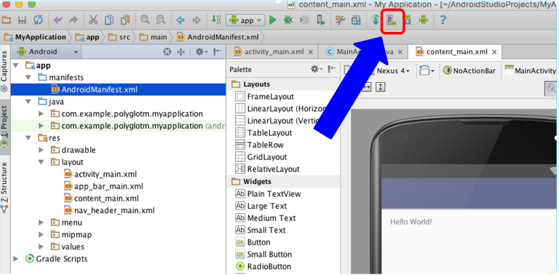
Task: Click the MainActivity association button
Action: pyautogui.click(x=531, y=71)
